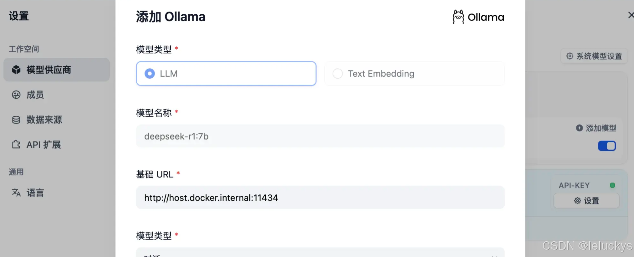This screenshot has height=257, width=634.
Task: Open the 对话 dropdown under the lower 模型类型
Action: click(320, 253)
